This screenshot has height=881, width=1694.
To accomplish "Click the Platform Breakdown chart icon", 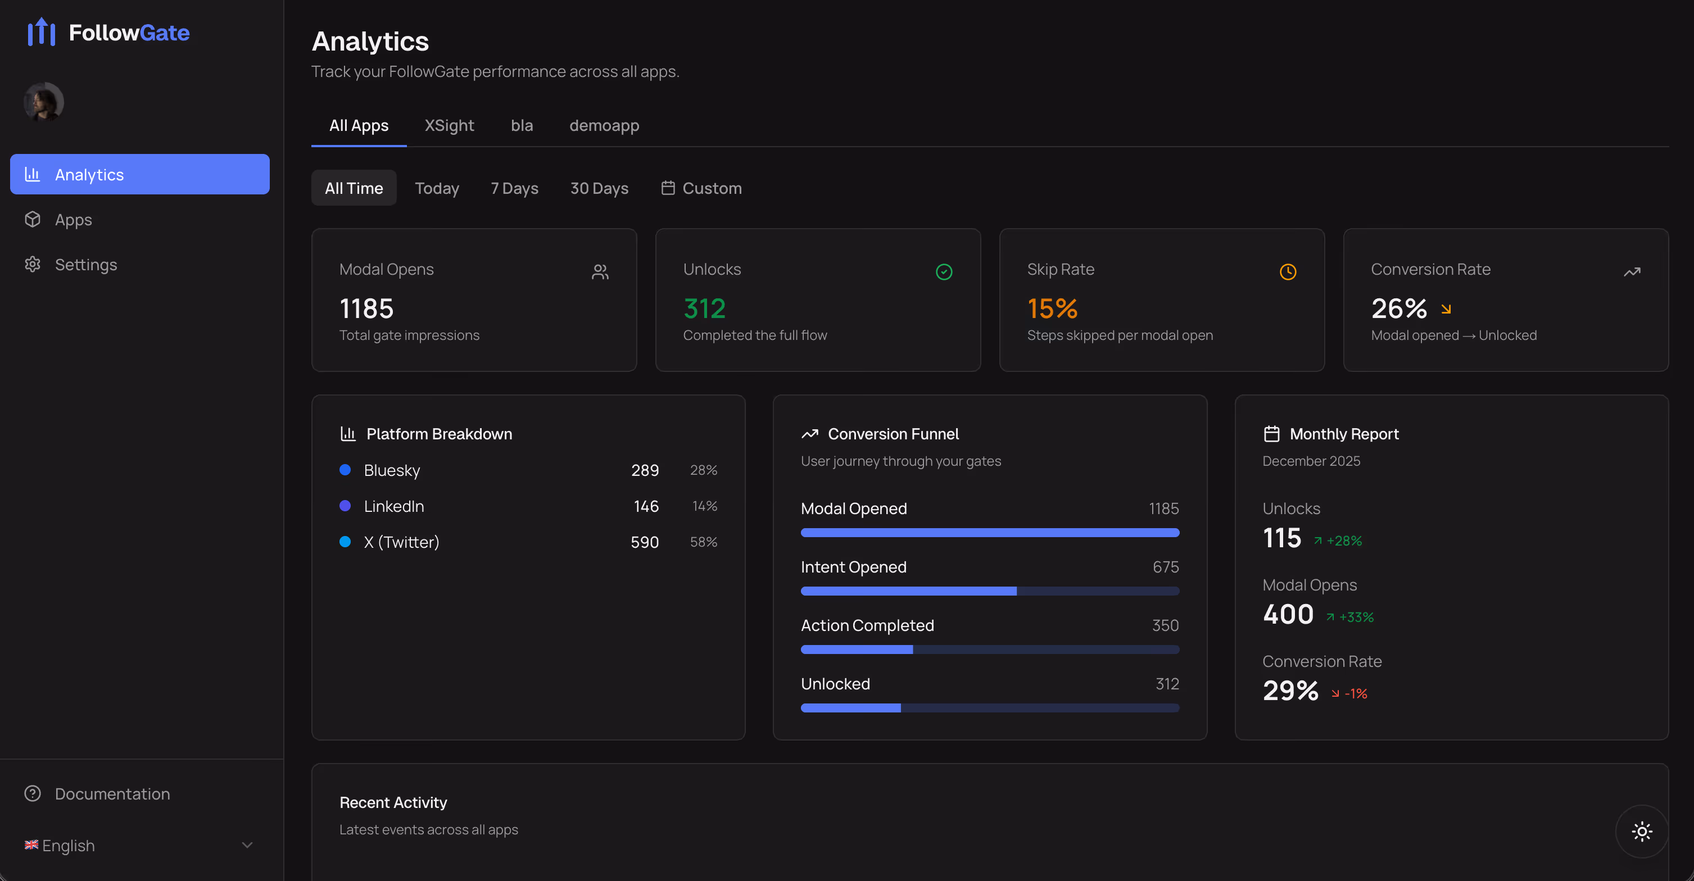I will coord(348,434).
